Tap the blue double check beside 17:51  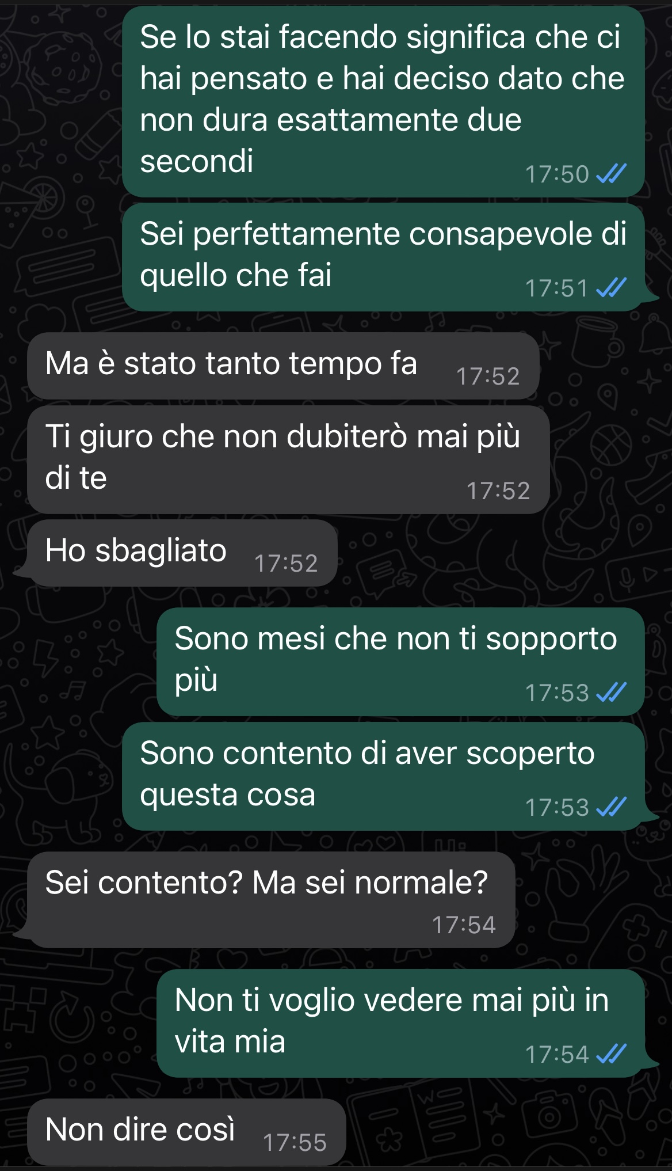click(x=611, y=287)
